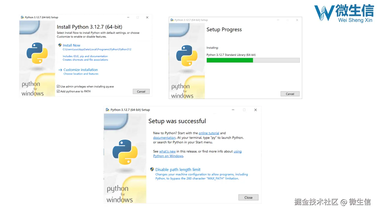
Task: Click the 'Install Python 3.12.7 (64-bit)' heading
Action: 90,27
